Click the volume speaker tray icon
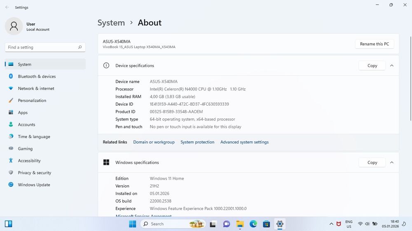Image resolution: width=412 pixels, height=231 pixels. (368, 224)
